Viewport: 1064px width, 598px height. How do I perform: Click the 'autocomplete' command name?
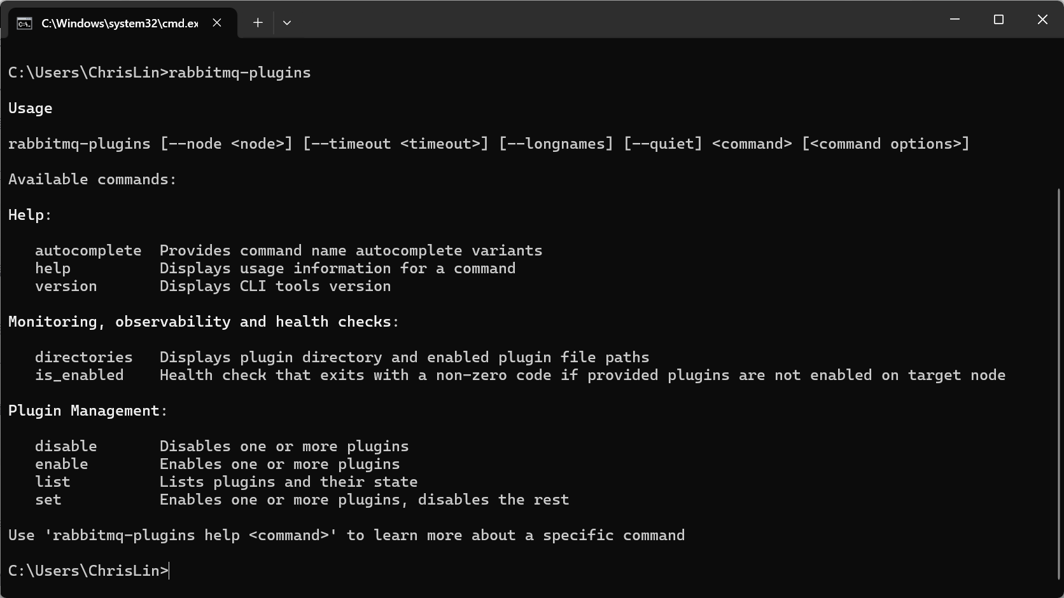point(88,250)
